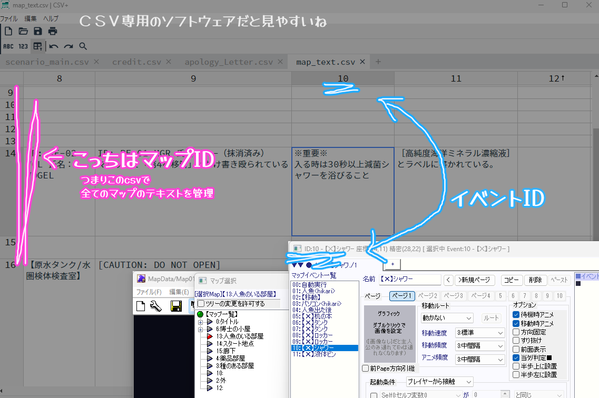The image size is (599, 398).
Task: Save the CSV with the floppy icon
Action: pos(38,32)
